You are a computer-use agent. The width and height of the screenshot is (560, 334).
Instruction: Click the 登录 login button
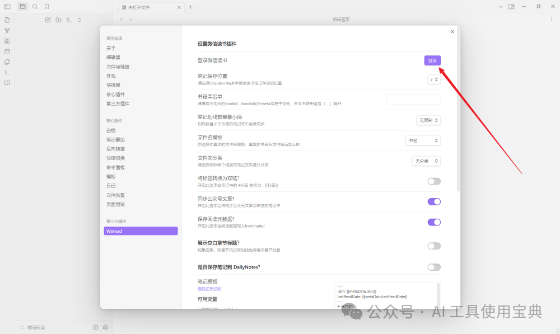[x=432, y=60]
